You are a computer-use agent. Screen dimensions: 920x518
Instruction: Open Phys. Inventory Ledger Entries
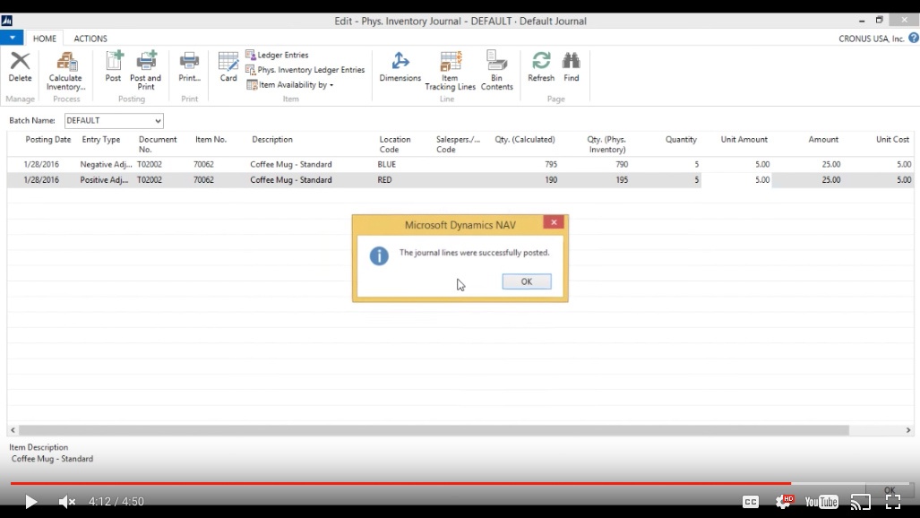(x=305, y=70)
